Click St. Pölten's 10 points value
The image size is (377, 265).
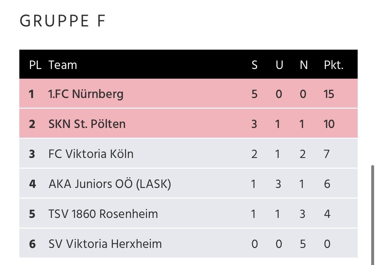[x=329, y=124]
